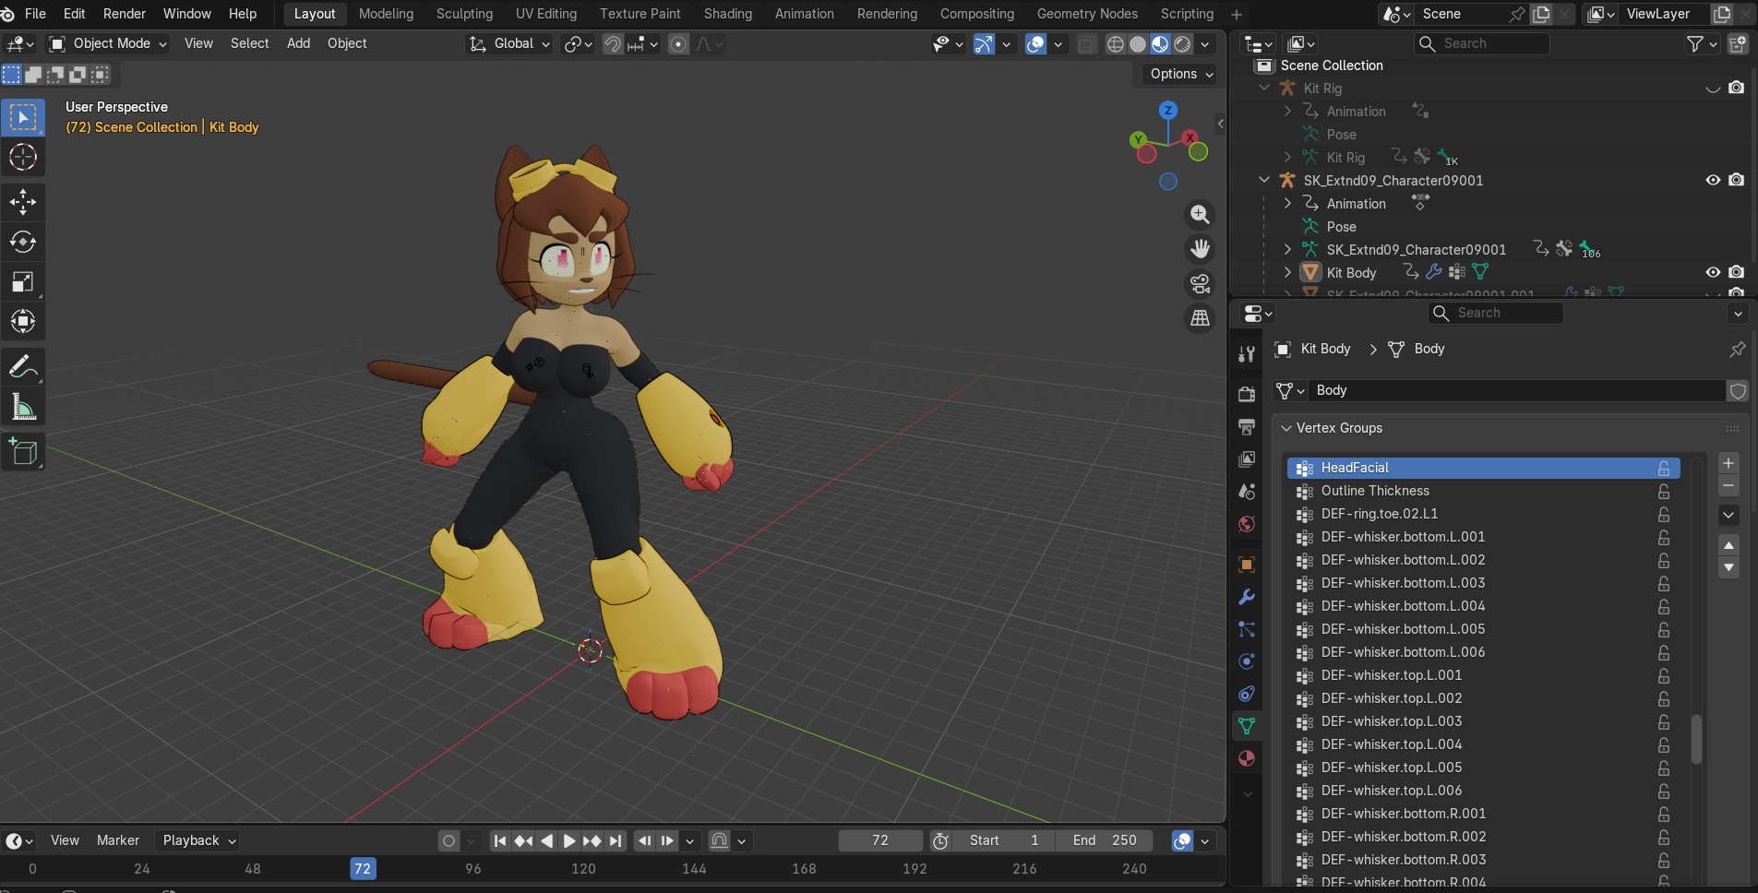Add a new vertex group

1728,463
